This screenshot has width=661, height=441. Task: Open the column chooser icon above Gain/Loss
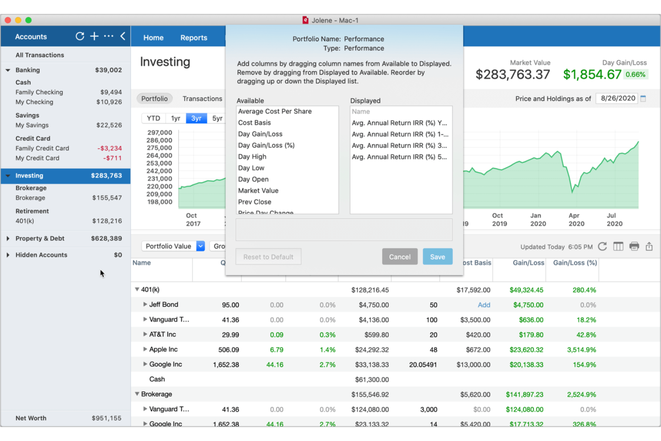[618, 246]
